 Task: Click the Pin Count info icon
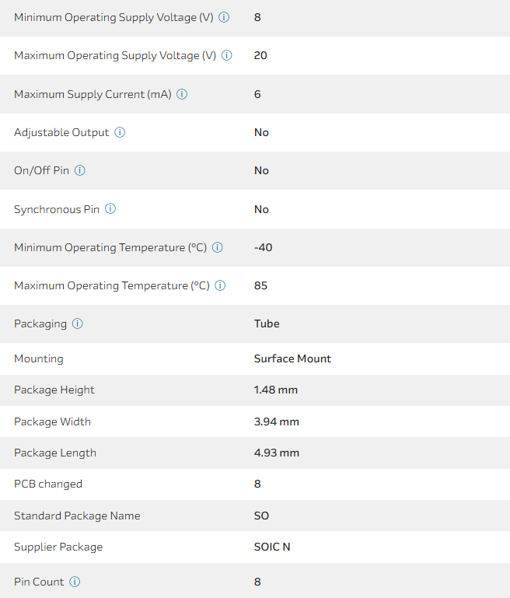(75, 582)
